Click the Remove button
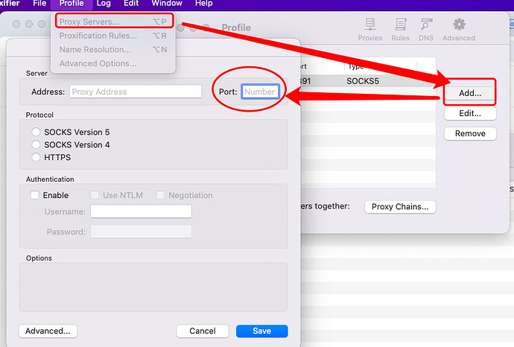This screenshot has height=347, width=514. tap(470, 133)
